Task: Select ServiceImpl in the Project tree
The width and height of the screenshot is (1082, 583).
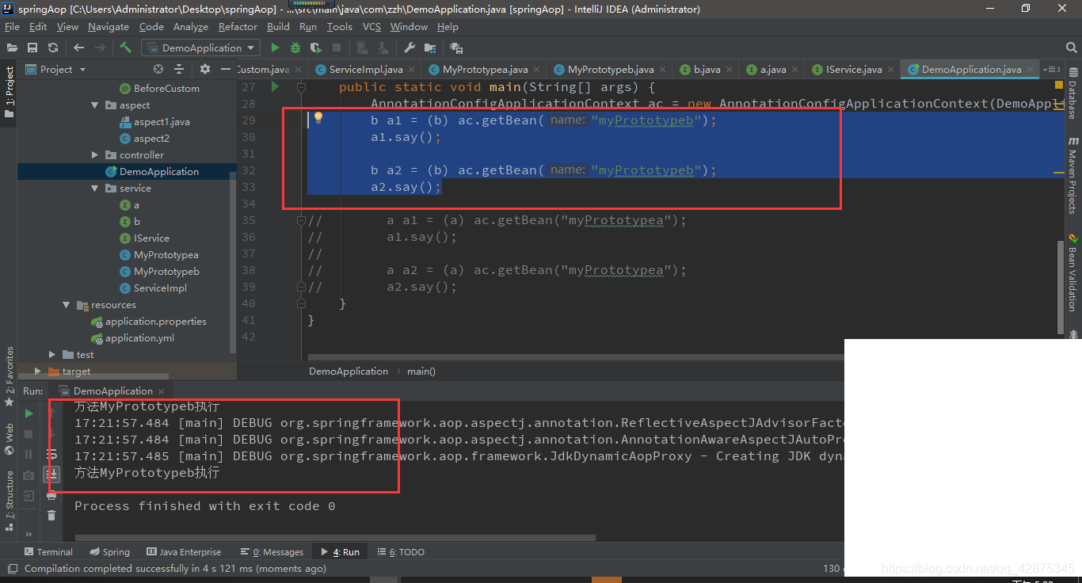Action: (160, 288)
